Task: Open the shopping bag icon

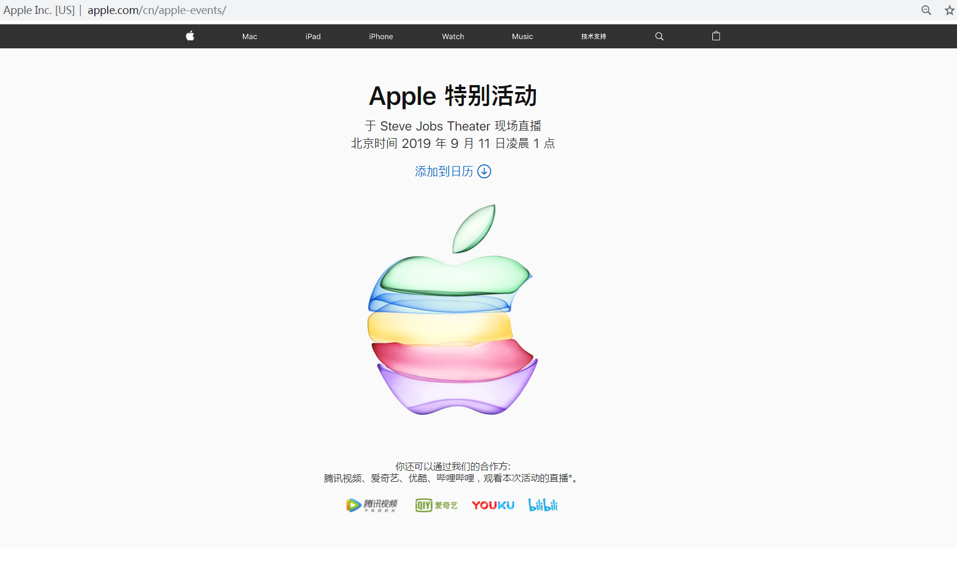Action: tap(716, 36)
